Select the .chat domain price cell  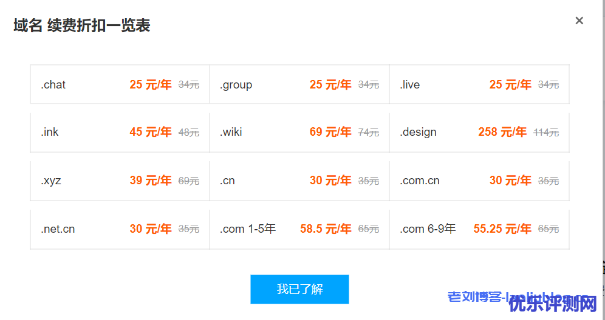pos(120,85)
